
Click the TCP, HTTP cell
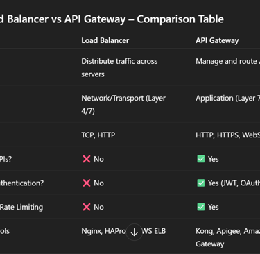click(98, 135)
